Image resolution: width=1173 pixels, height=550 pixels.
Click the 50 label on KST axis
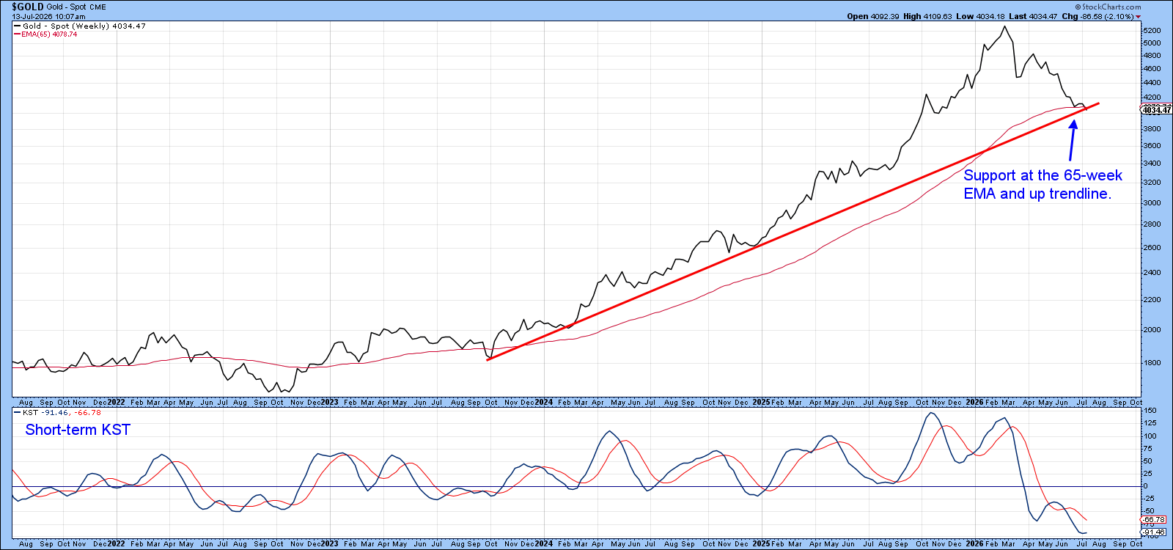pos(1147,461)
